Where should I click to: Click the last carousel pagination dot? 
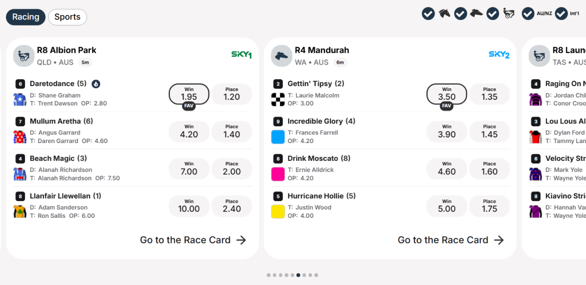(x=316, y=275)
